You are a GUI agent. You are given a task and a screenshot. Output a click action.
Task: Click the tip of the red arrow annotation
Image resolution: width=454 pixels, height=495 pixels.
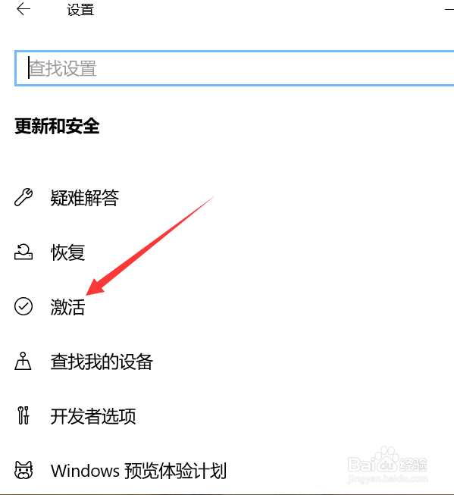pos(87,294)
